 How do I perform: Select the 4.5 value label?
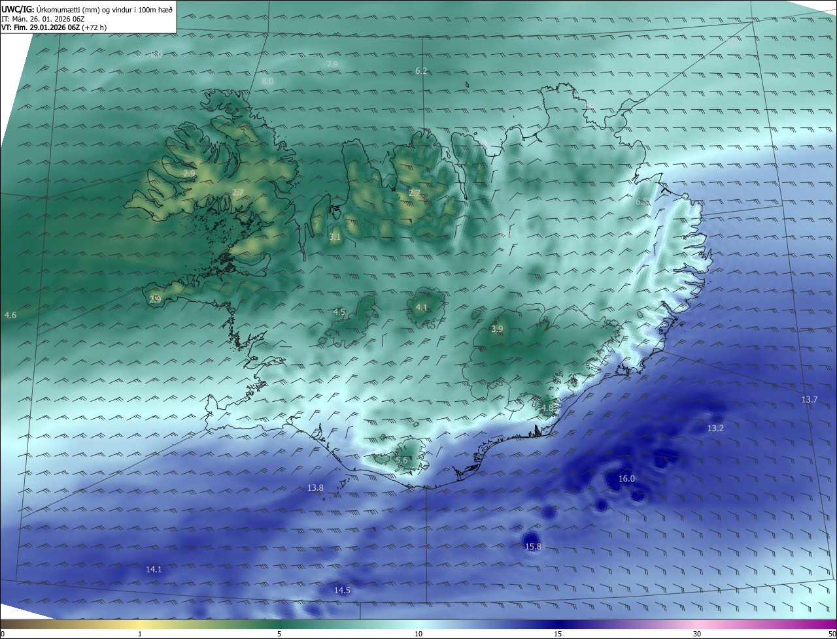[x=339, y=312]
